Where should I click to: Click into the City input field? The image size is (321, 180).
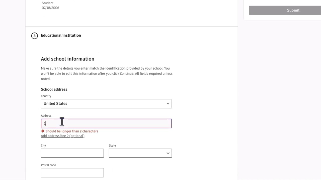[72, 153]
